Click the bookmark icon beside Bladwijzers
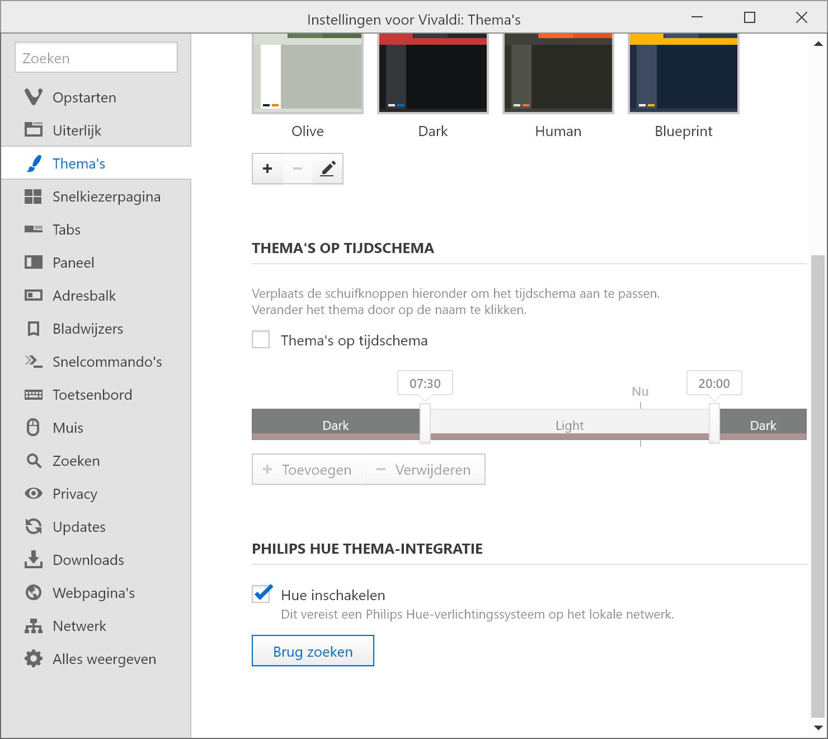This screenshot has width=828, height=739. pyautogui.click(x=34, y=329)
